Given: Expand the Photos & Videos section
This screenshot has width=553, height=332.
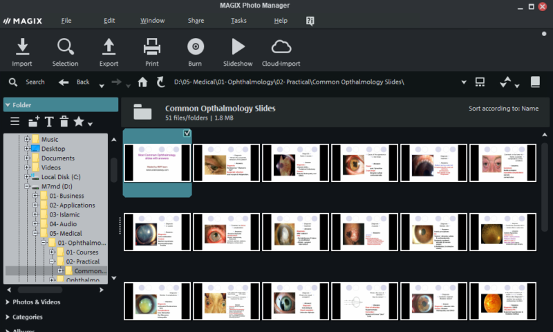Looking at the screenshot, I should tap(8, 302).
